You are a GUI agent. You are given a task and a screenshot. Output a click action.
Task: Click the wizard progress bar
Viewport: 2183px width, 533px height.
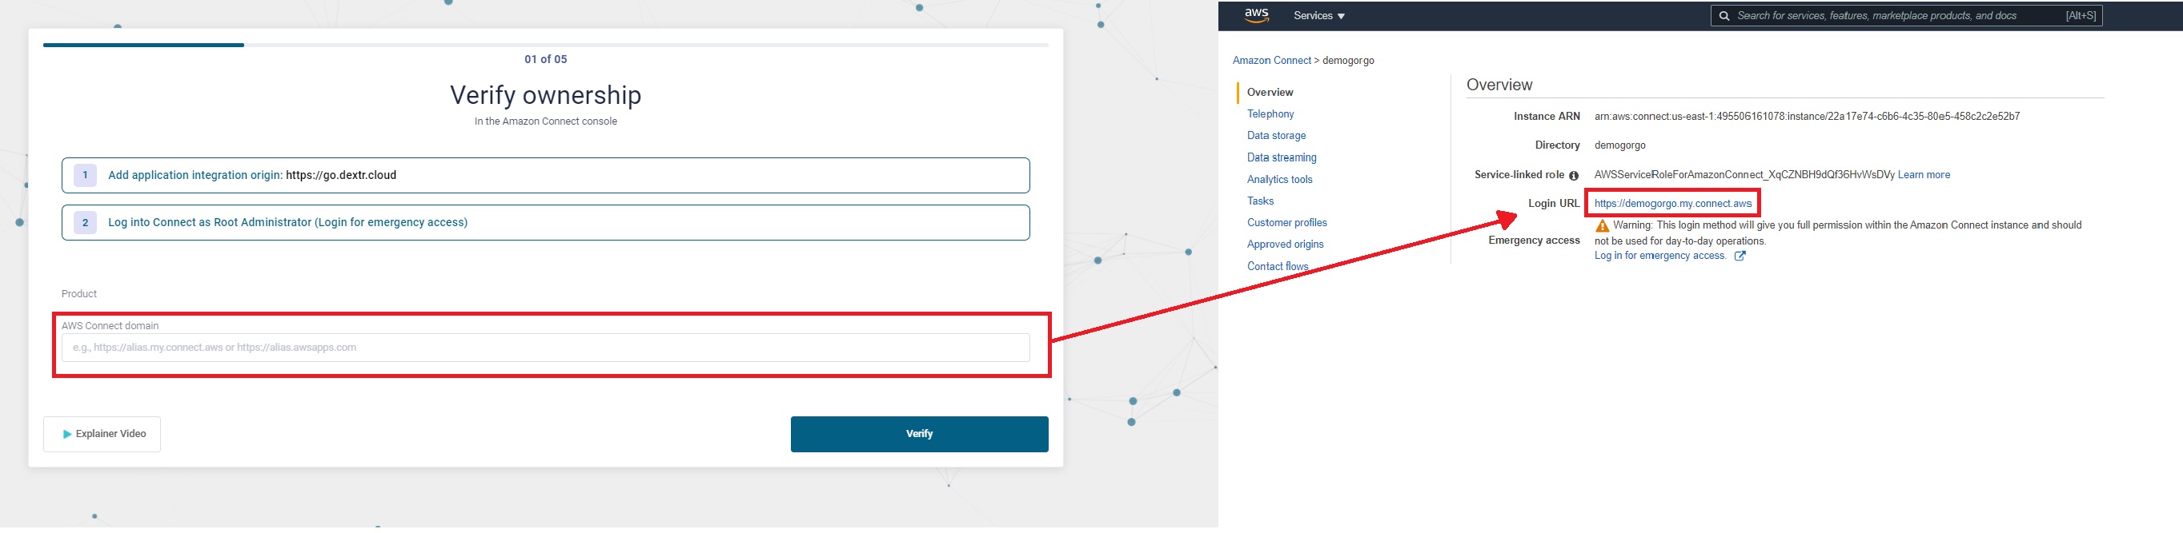pos(546,44)
